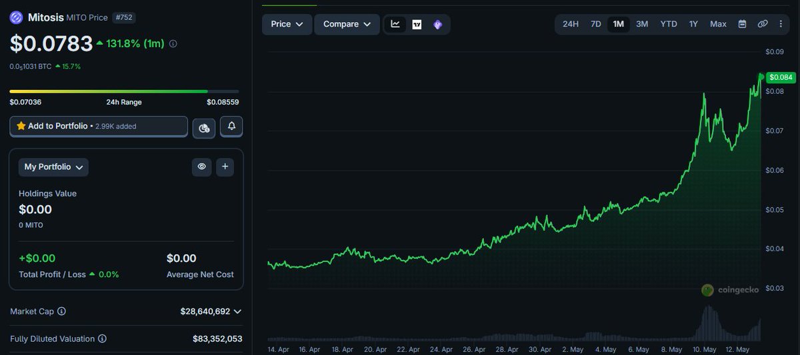Click the $0.084 current price label
Image resolution: width=800 pixels, height=355 pixels.
pos(781,77)
